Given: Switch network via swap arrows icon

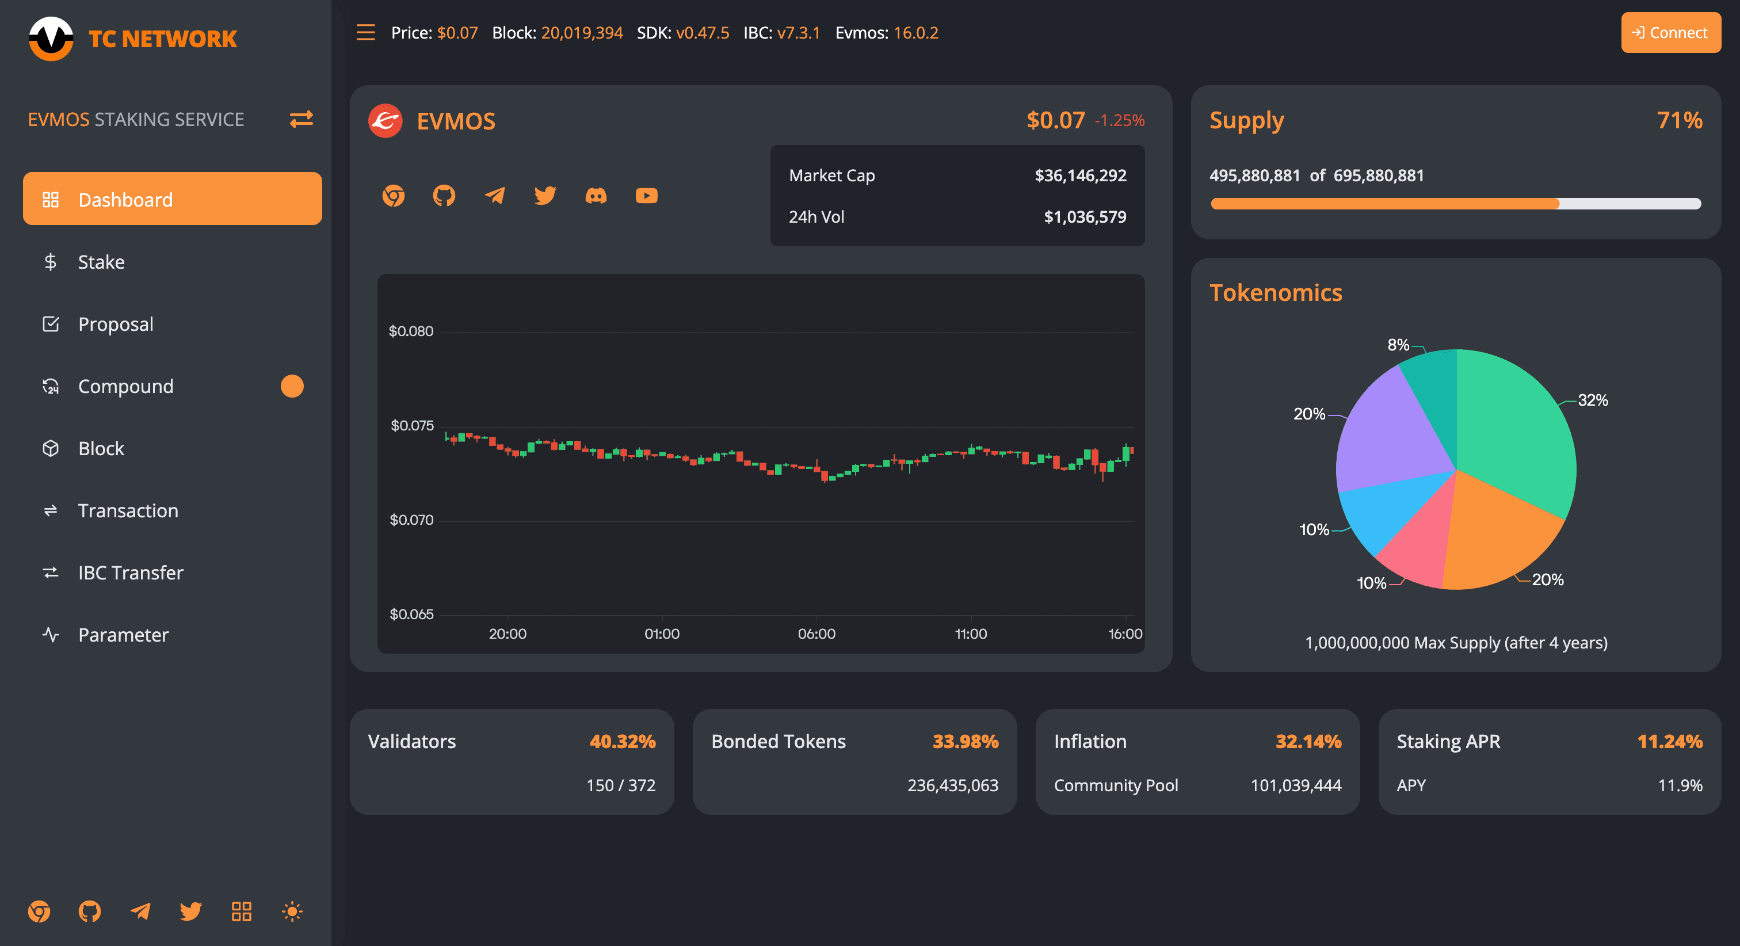Looking at the screenshot, I should pyautogui.click(x=302, y=119).
